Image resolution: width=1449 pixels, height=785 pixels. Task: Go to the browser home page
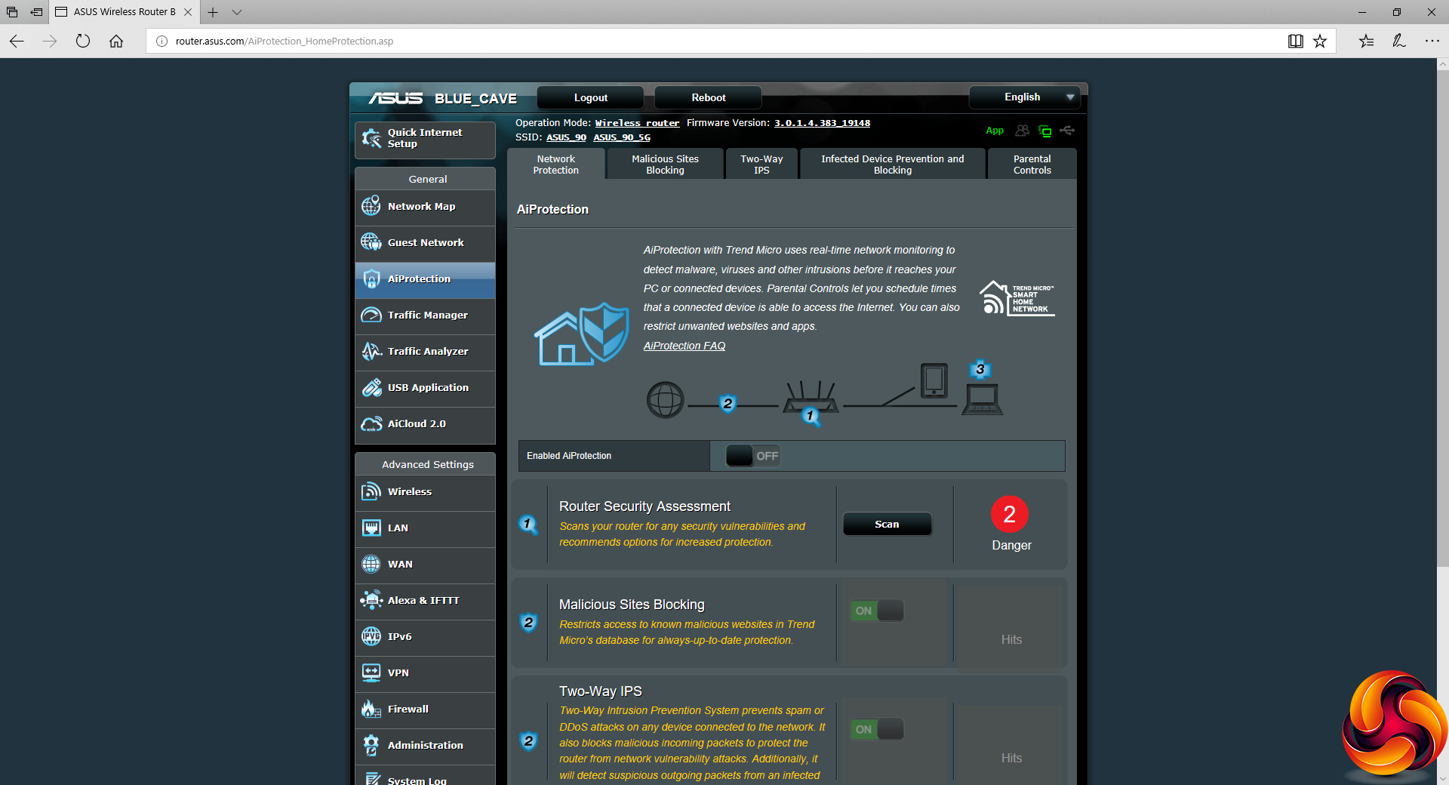click(x=116, y=41)
